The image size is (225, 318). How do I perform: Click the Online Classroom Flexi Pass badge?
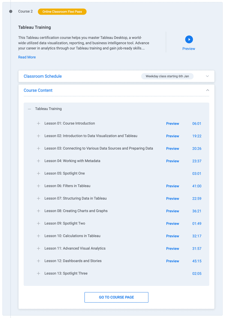click(62, 12)
